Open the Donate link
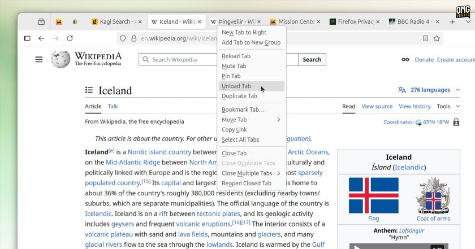475x249 pixels. (424, 60)
